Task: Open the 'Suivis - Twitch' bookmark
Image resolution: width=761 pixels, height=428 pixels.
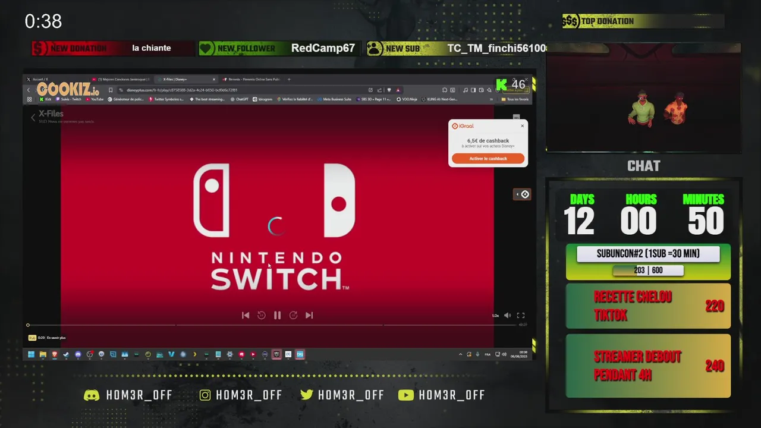Action: click(x=68, y=99)
